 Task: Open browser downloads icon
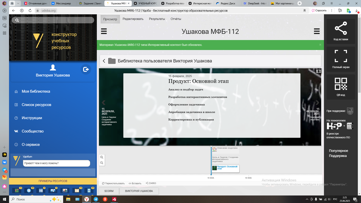coord(356,10)
